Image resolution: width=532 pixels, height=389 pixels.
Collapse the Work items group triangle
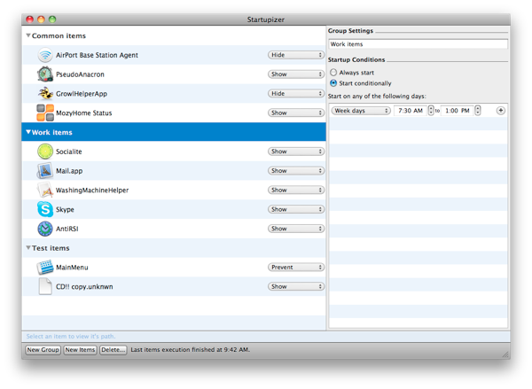(x=28, y=132)
